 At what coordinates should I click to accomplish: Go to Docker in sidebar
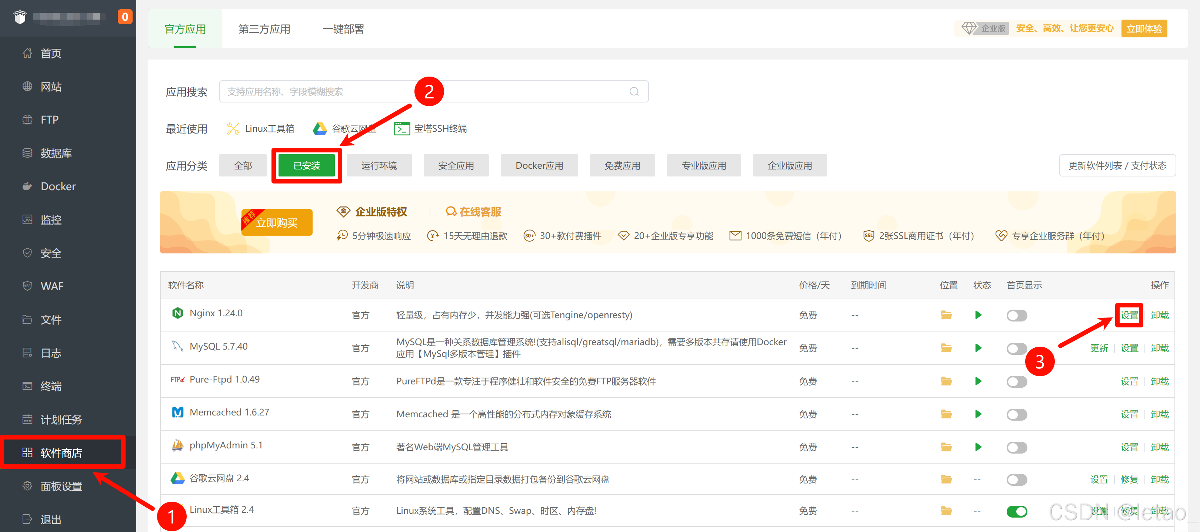(58, 186)
